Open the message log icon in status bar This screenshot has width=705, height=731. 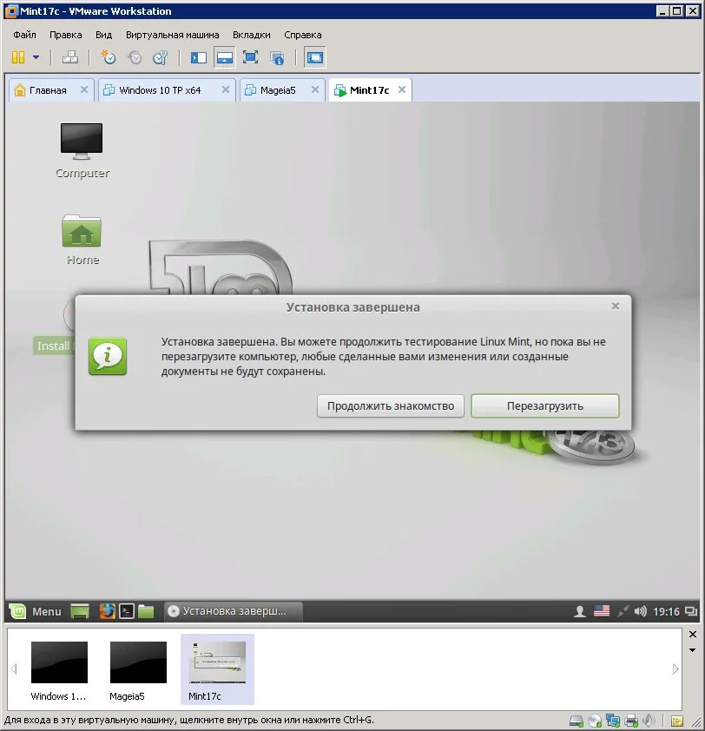677,721
